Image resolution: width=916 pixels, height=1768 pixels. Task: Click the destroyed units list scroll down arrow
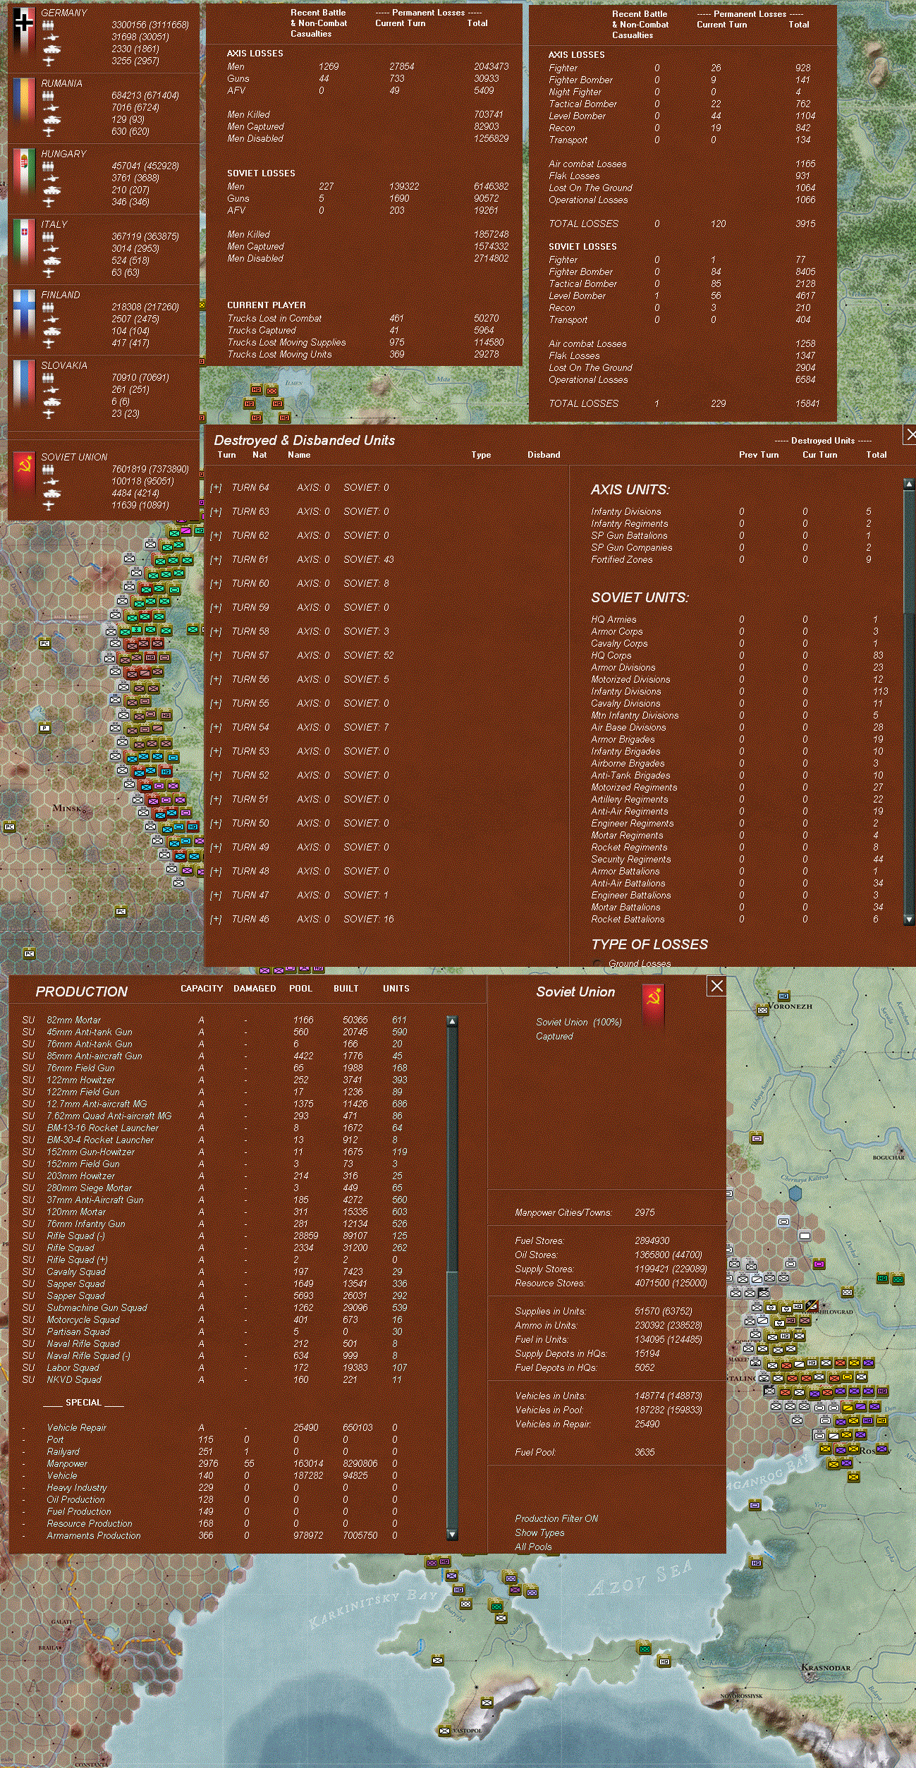[909, 920]
